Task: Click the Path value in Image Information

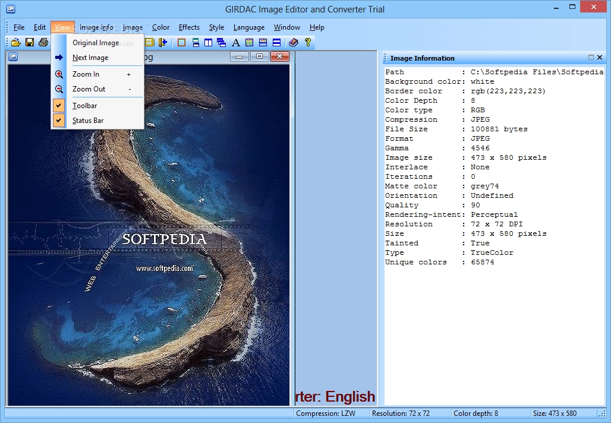Action: (537, 72)
